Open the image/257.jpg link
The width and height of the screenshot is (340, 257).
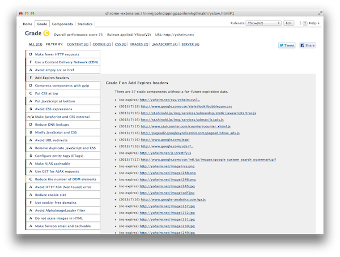tap(167, 206)
